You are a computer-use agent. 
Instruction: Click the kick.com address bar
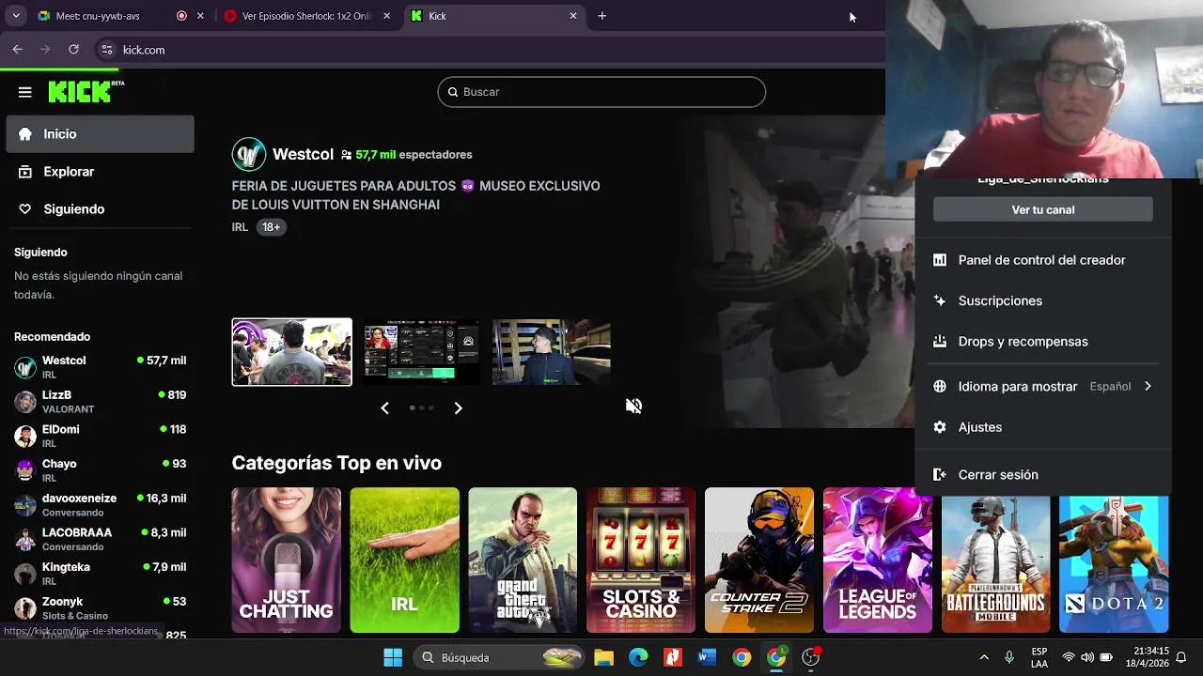pyautogui.click(x=489, y=50)
